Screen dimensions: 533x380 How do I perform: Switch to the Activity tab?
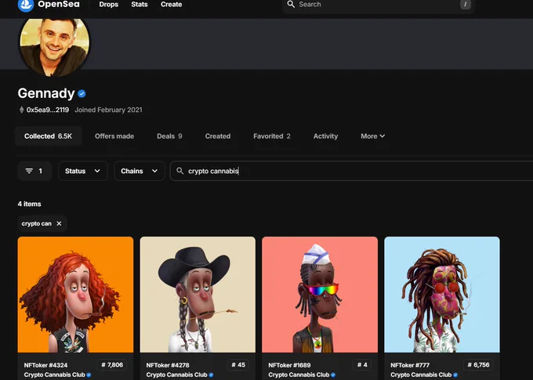click(x=325, y=136)
